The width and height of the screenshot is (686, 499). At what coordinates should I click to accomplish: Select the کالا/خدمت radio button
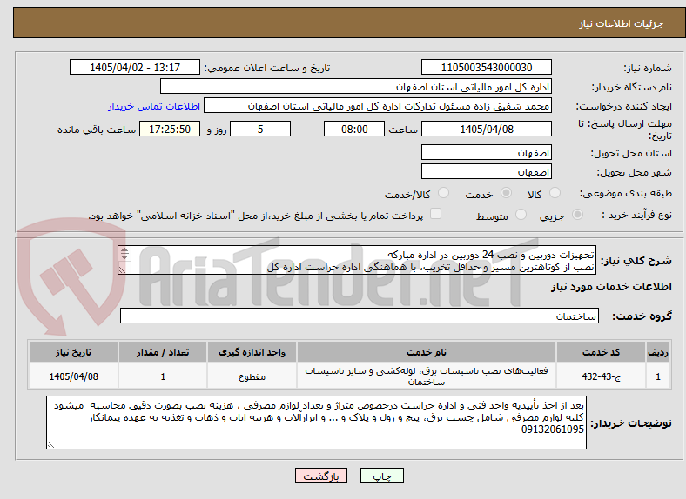coord(443,193)
